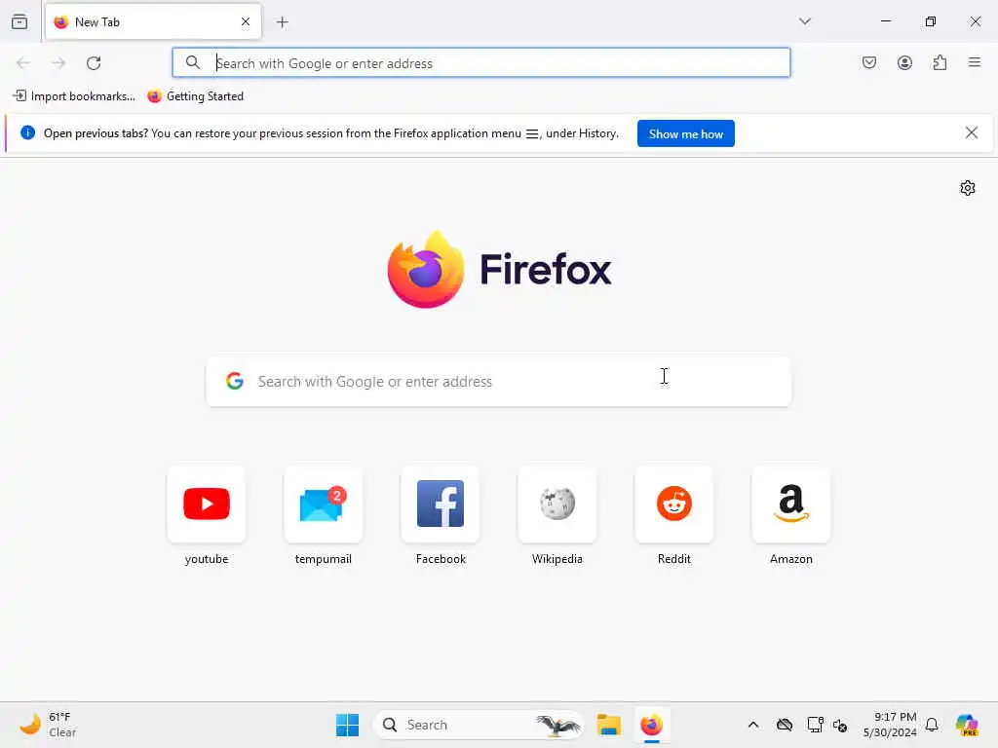Image resolution: width=998 pixels, height=748 pixels.
Task: Click the muted volume tray icon
Action: point(840,725)
